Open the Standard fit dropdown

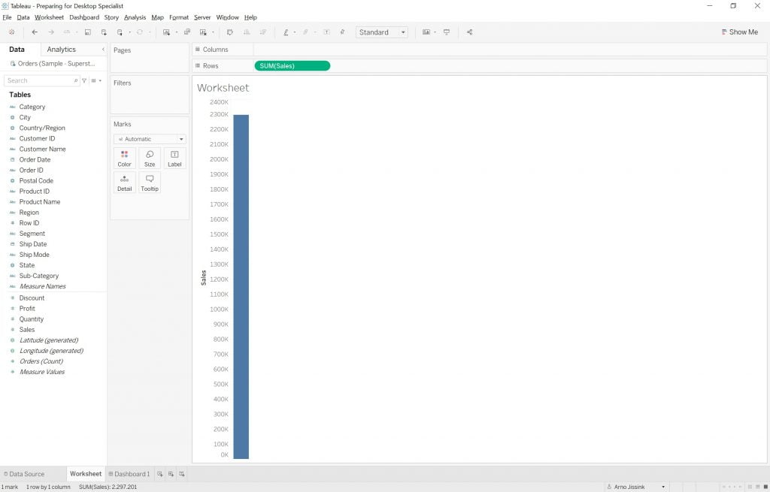[382, 32]
